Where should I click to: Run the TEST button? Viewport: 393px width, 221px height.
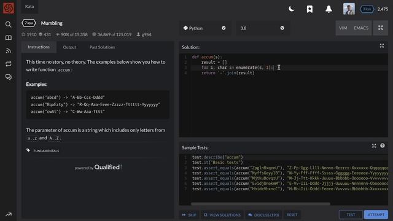point(351,215)
